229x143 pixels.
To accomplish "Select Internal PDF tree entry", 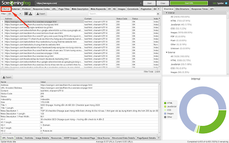I will click(x=178, y=37).
